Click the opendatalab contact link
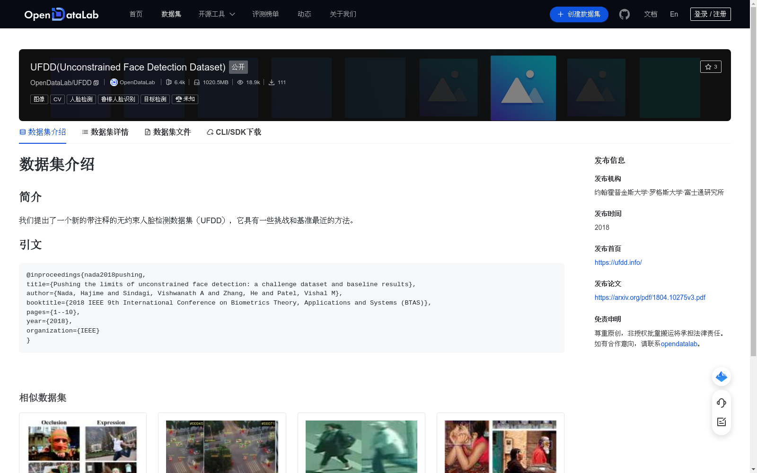757x473 pixels. tap(679, 344)
